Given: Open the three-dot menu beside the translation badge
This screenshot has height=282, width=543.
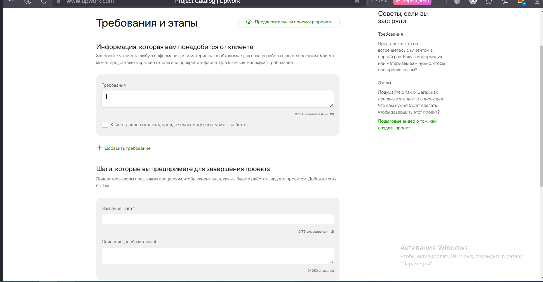Looking at the screenshot, I should tap(439, 2).
